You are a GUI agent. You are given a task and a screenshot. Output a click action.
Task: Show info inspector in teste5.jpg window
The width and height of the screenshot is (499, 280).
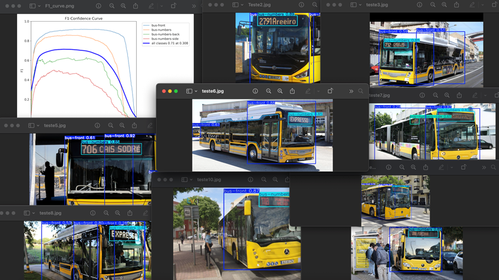click(x=97, y=125)
